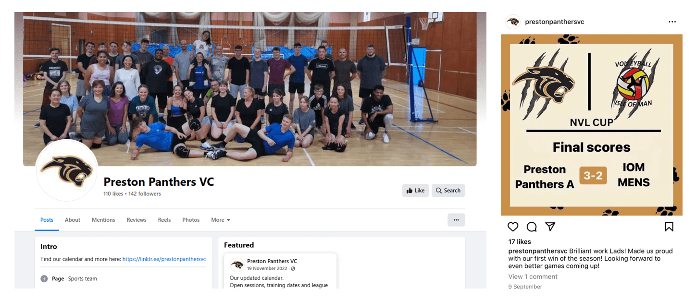
Task: Open the NVL Cup final scores image
Action: point(592,125)
